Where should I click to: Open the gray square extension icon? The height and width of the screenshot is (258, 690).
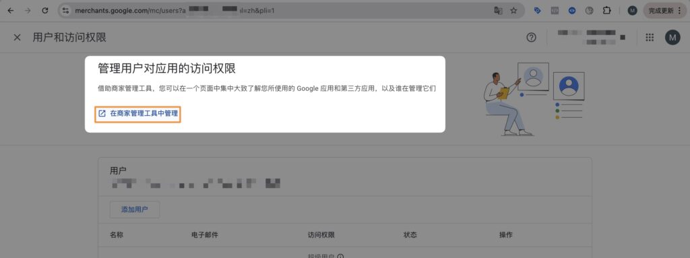pos(555,11)
